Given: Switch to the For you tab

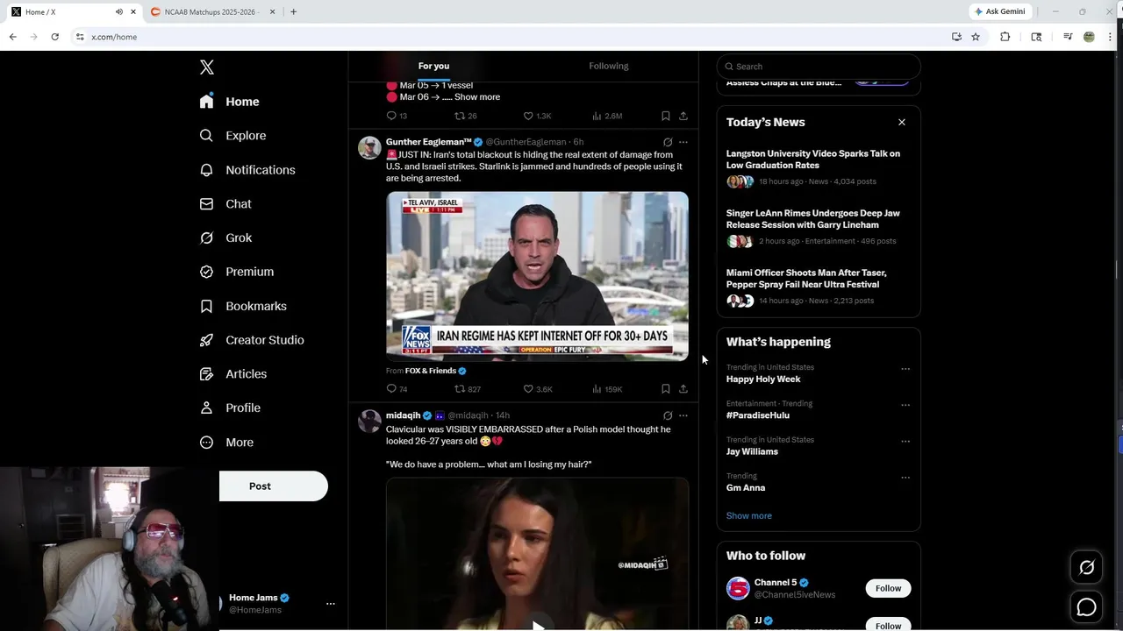Looking at the screenshot, I should [433, 66].
